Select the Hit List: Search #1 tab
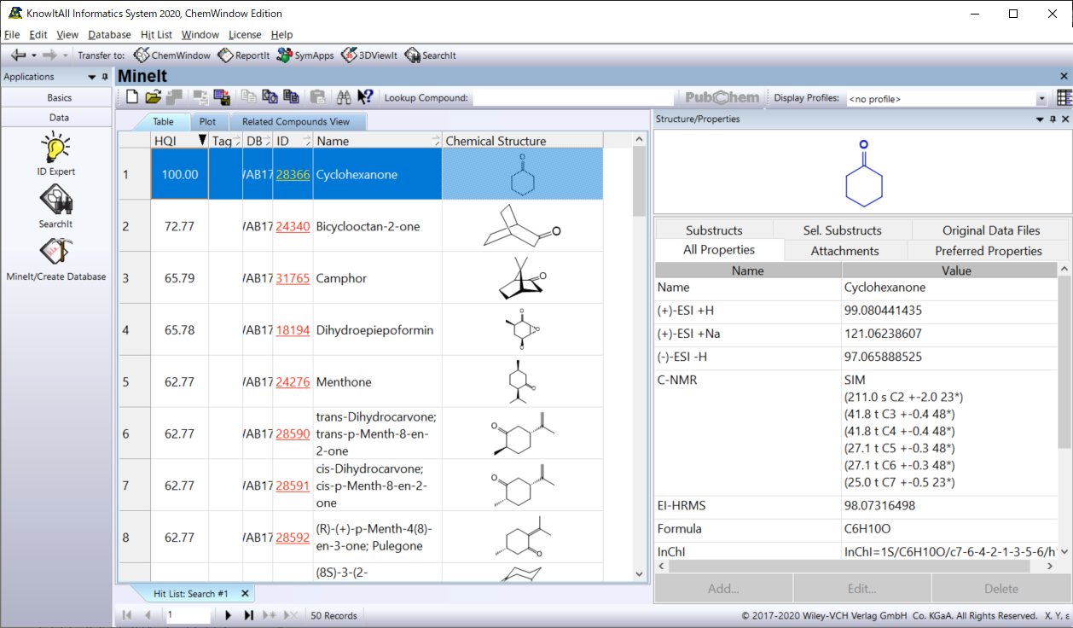 coord(191,593)
